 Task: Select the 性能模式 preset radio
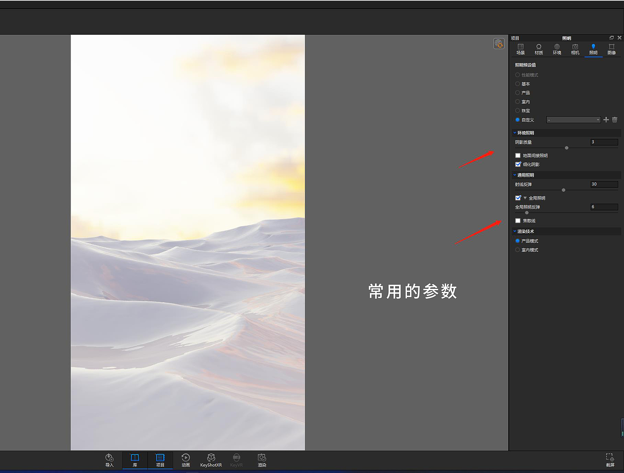point(517,75)
